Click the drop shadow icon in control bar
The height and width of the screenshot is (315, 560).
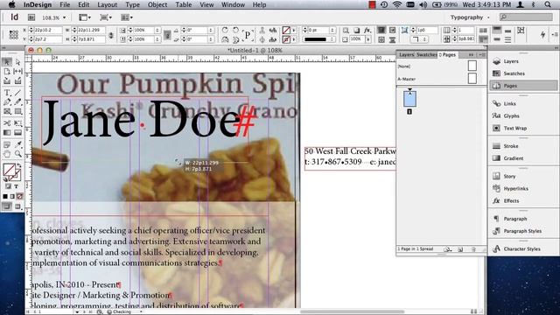[x=356, y=31]
